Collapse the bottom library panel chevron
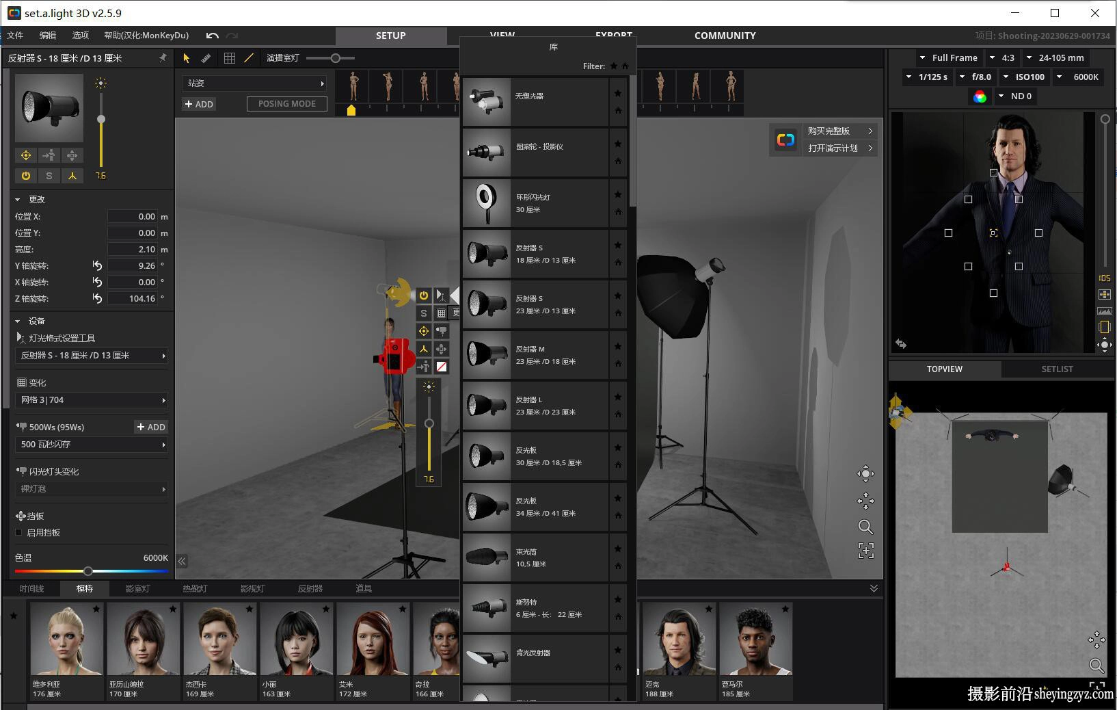 click(x=874, y=588)
